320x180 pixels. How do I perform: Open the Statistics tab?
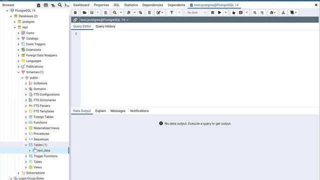[131, 5]
